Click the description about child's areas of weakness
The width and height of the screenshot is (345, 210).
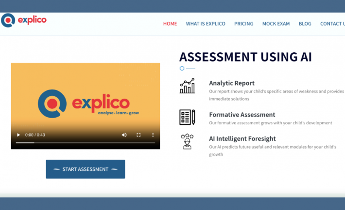click(x=276, y=95)
